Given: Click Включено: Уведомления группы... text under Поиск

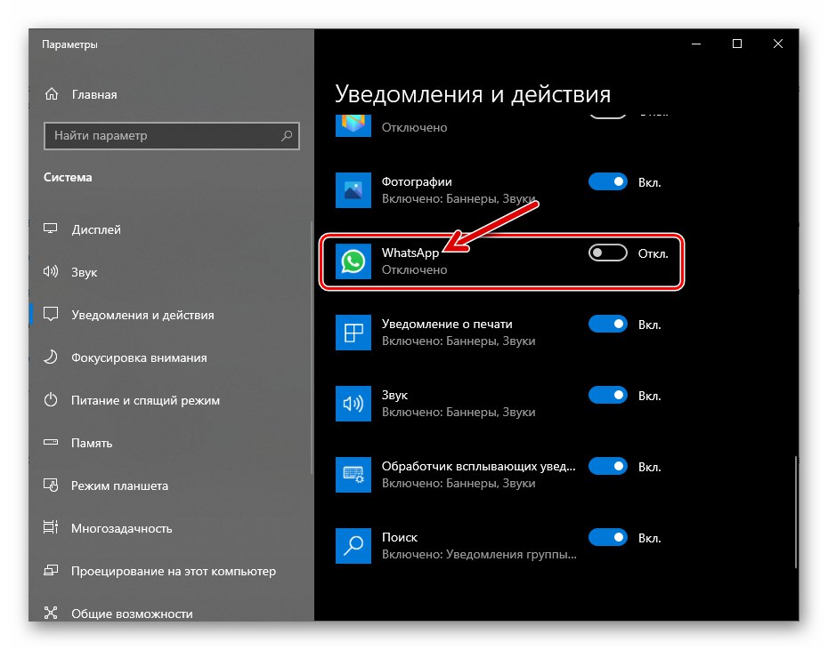Looking at the screenshot, I should pos(479,555).
